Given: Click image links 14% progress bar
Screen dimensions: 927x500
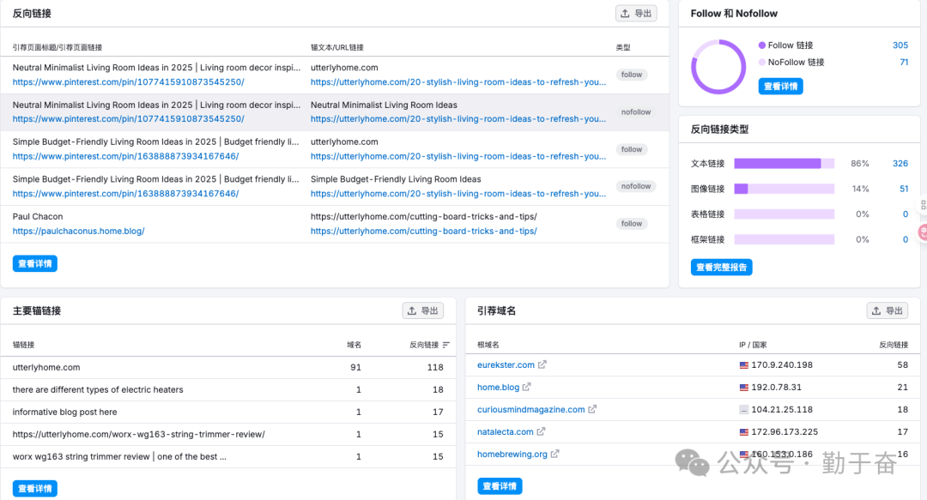Looking at the screenshot, I should 784,189.
